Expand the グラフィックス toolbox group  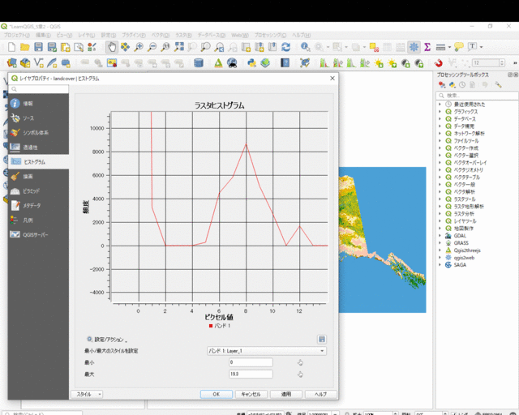[440, 112]
